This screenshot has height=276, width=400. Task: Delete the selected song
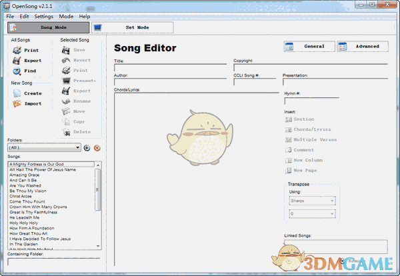(76, 131)
